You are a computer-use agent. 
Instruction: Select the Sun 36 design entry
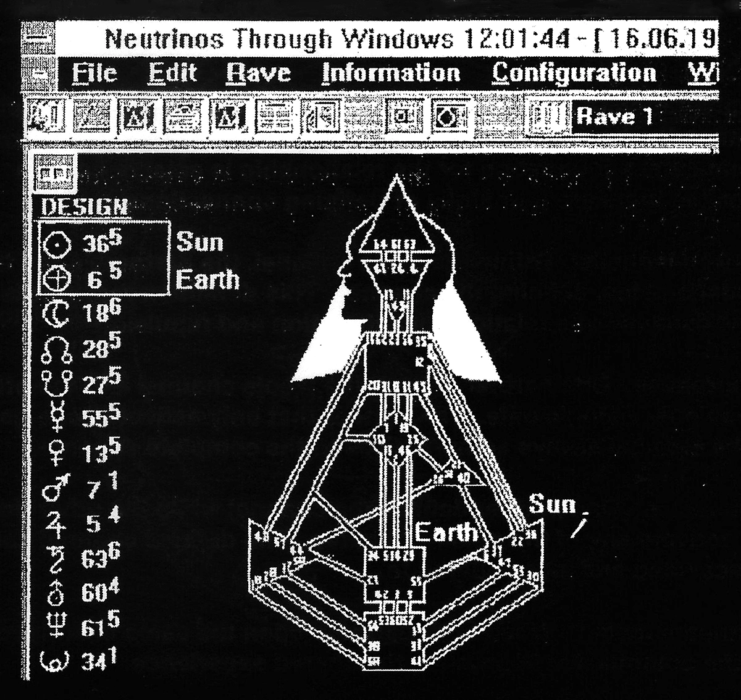(103, 243)
